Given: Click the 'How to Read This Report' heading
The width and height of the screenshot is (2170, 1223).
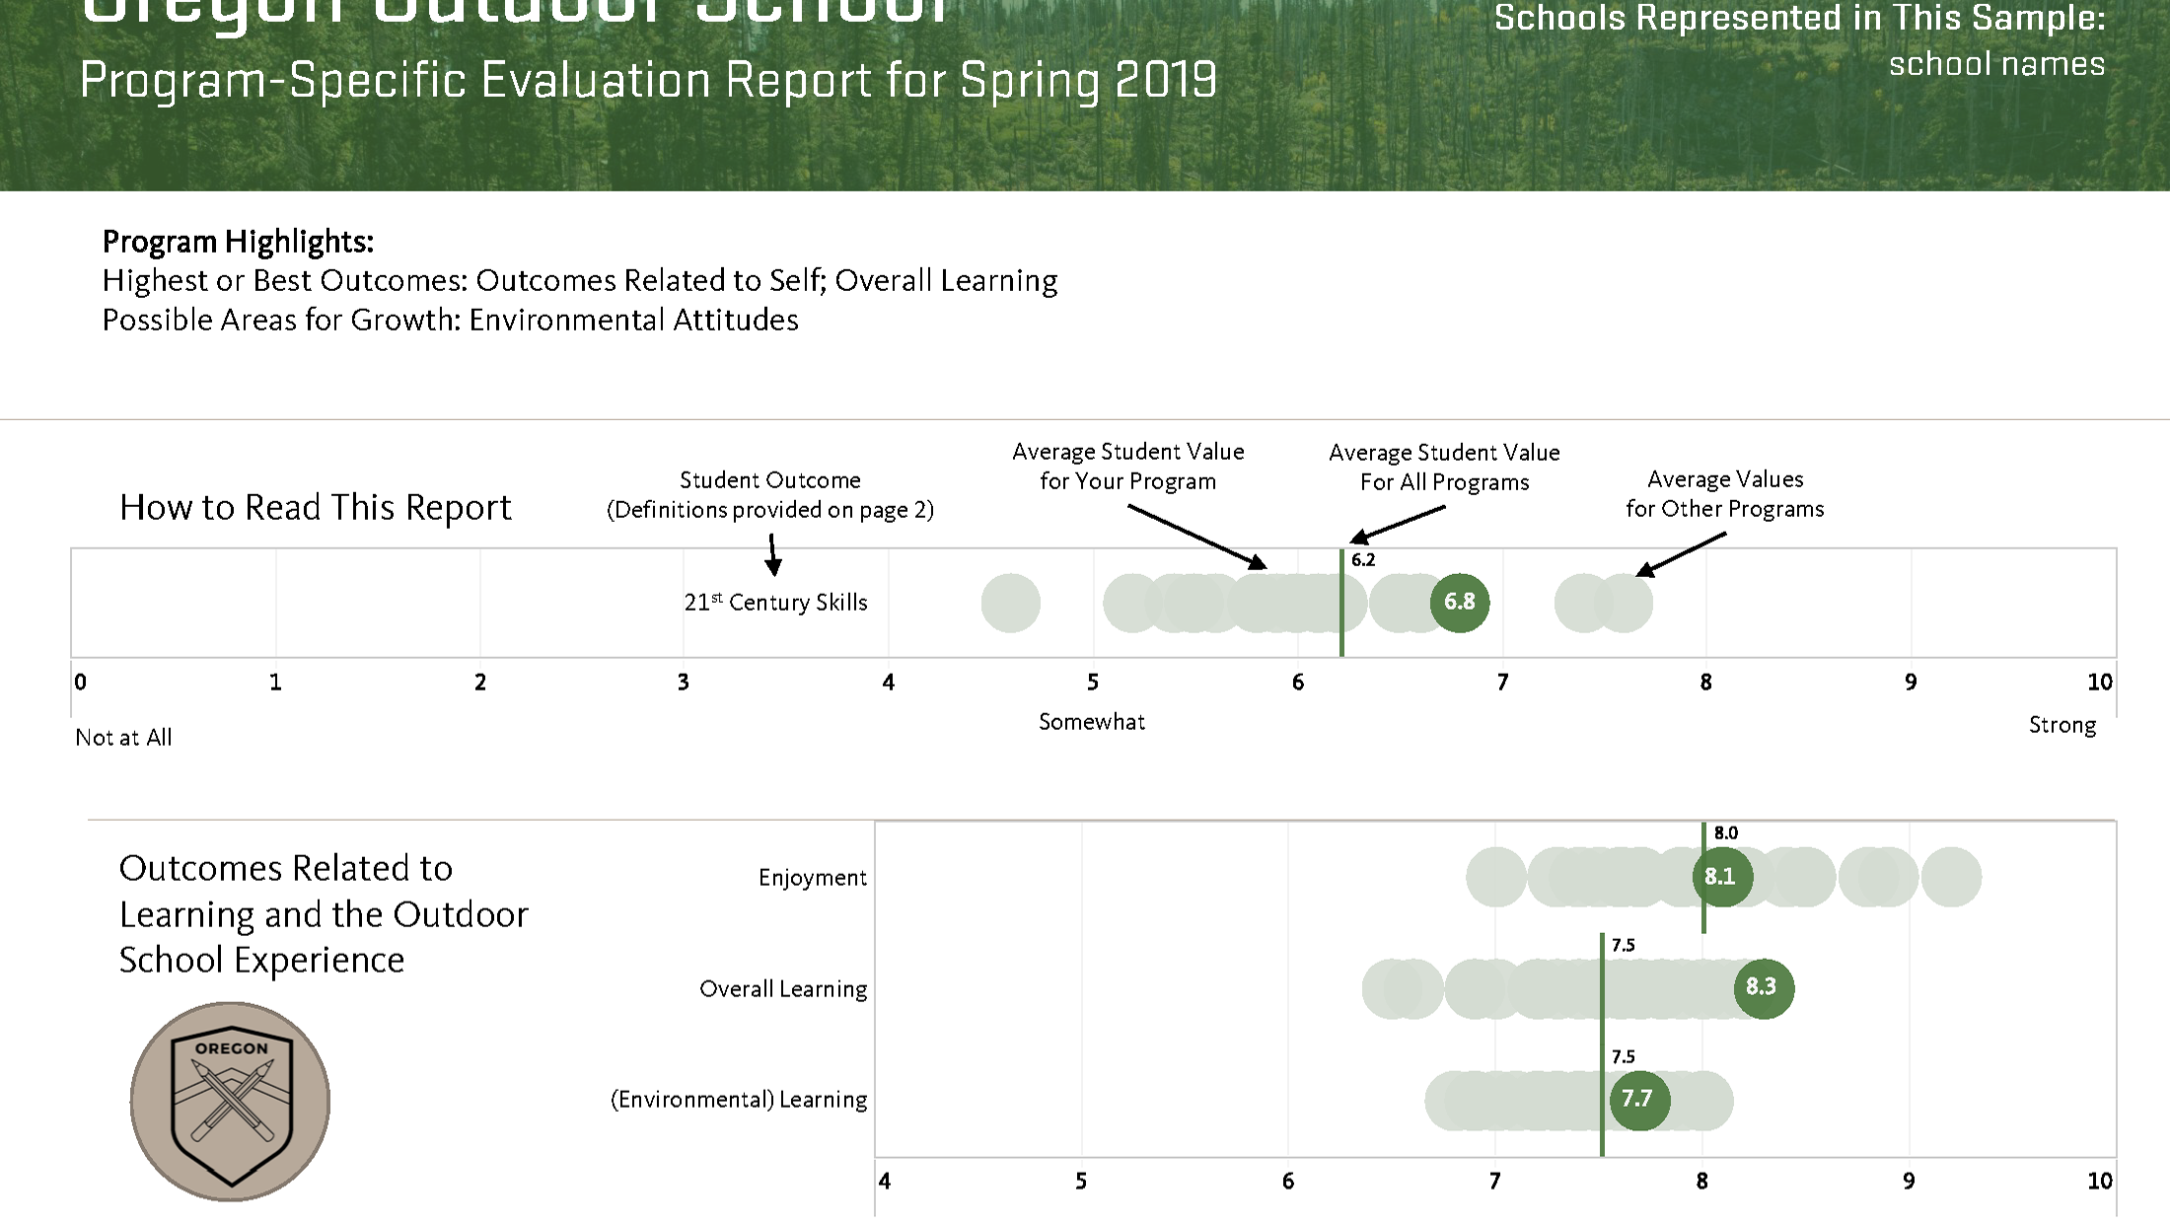Looking at the screenshot, I should point(316,508).
